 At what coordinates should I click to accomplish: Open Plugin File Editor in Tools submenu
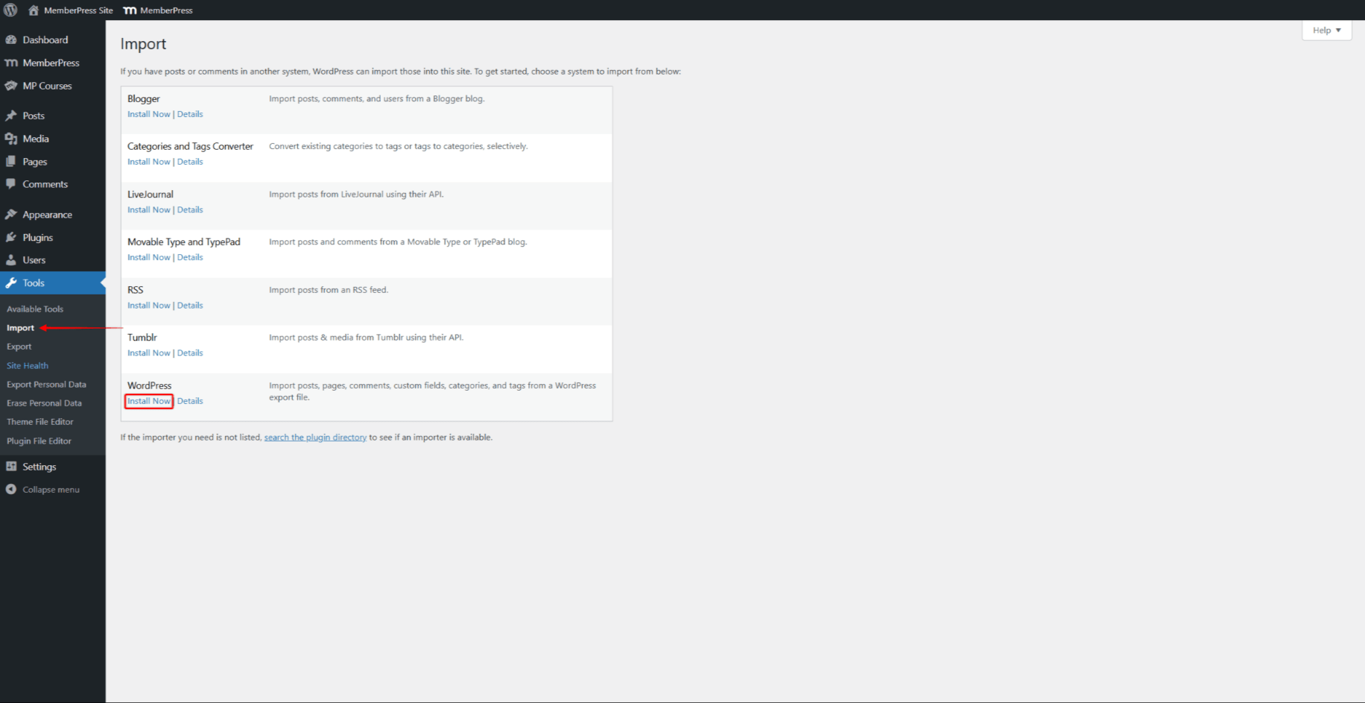[39, 441]
